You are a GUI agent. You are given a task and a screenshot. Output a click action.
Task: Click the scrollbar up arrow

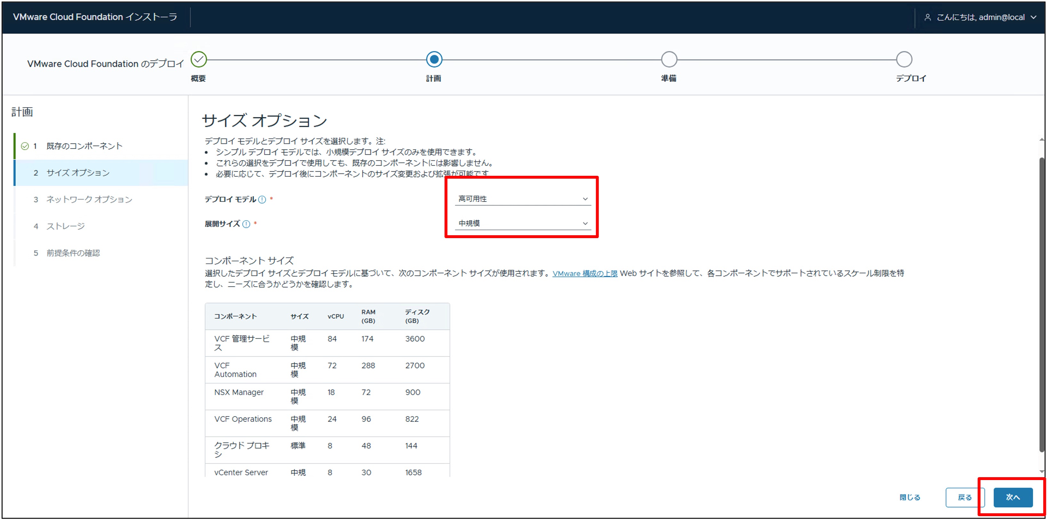1041,140
